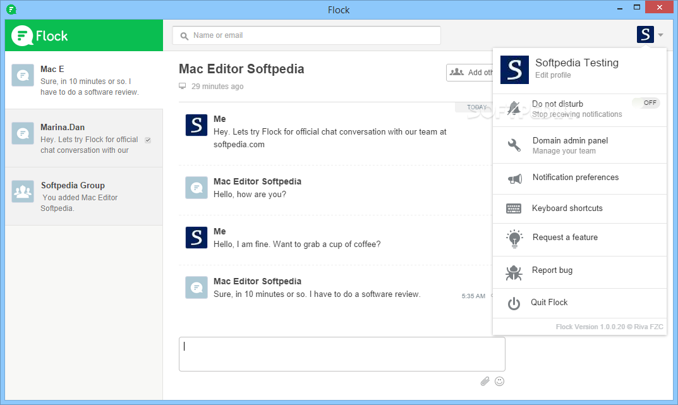Click Softpedia Group avatar icon
Screen dimensions: 678x405
pyautogui.click(x=23, y=191)
